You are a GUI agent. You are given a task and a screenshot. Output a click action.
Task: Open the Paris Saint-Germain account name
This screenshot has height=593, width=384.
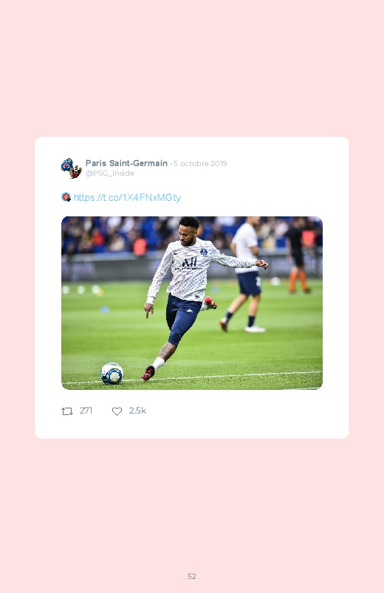tap(126, 163)
